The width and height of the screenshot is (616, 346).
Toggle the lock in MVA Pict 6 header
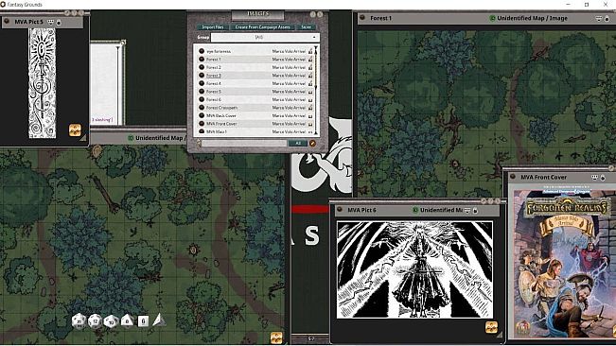(475, 210)
